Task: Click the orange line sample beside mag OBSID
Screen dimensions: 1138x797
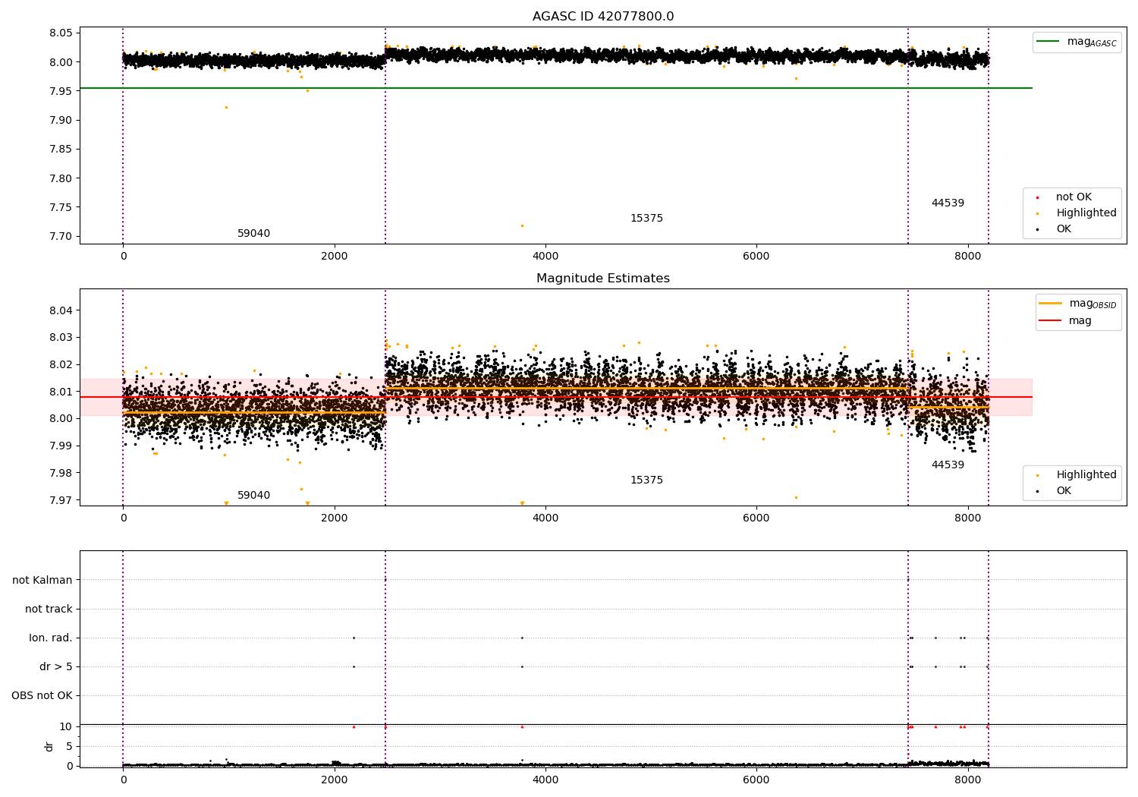Action: tap(1051, 304)
